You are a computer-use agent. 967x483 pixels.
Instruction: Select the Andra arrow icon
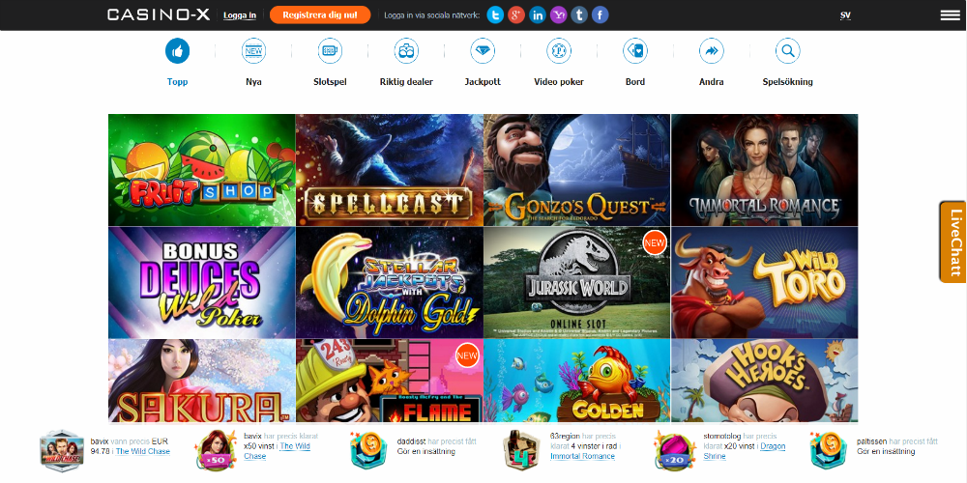coord(712,51)
